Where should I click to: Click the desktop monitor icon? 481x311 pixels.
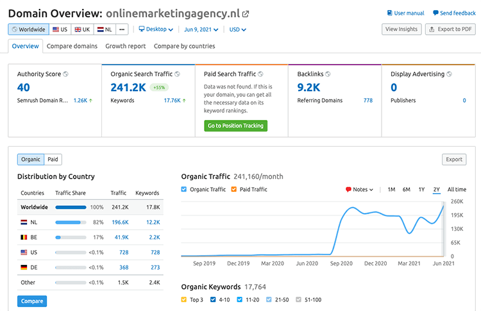(x=142, y=29)
